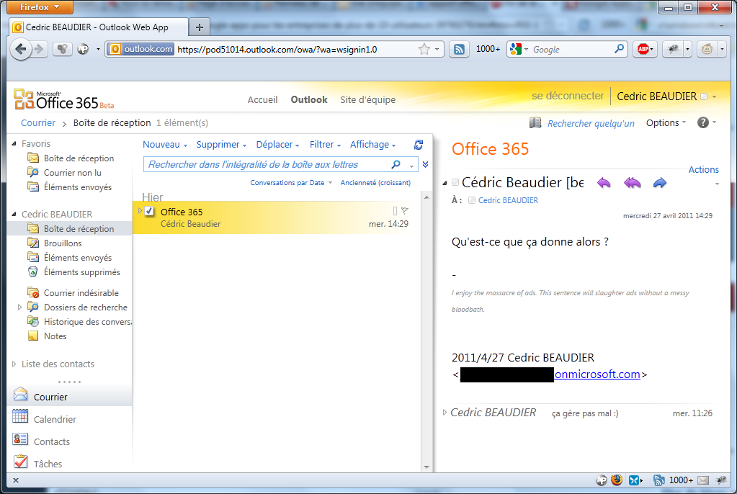Click the Firefox forward button

tap(40, 49)
